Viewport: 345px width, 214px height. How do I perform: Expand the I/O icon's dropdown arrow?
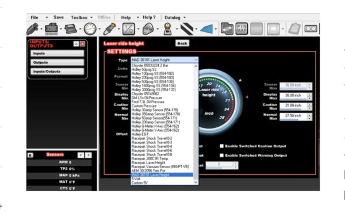[138, 29]
